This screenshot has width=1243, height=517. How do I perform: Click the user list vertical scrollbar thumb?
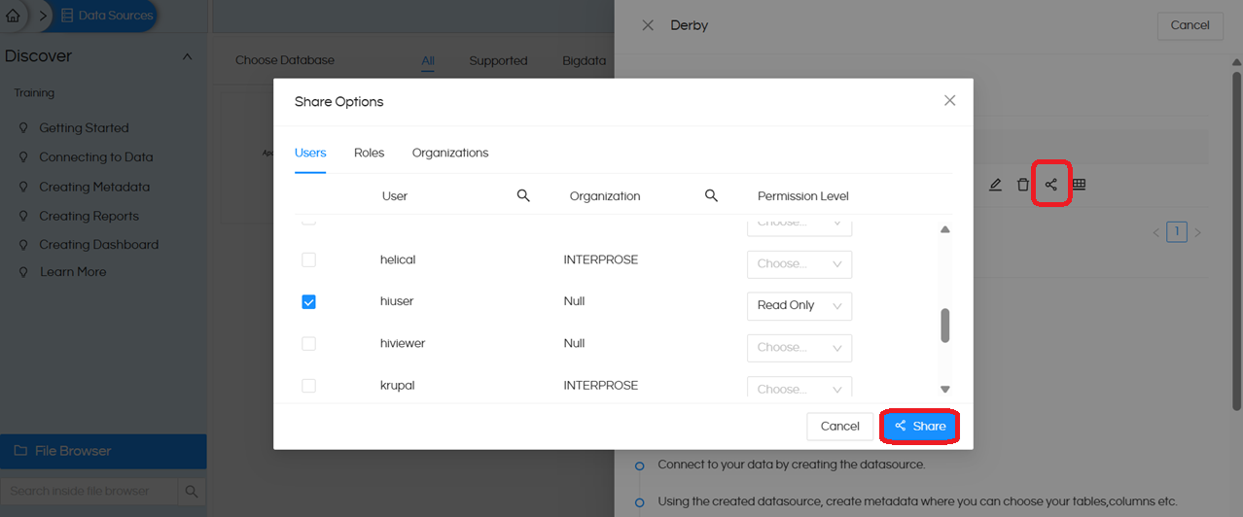tap(944, 326)
